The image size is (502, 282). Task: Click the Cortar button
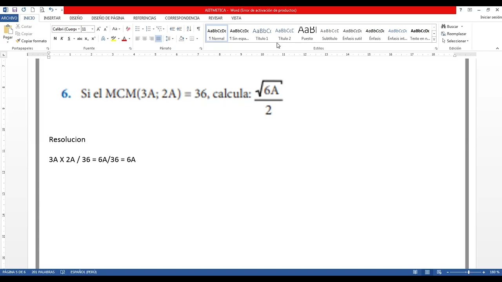tap(24, 27)
